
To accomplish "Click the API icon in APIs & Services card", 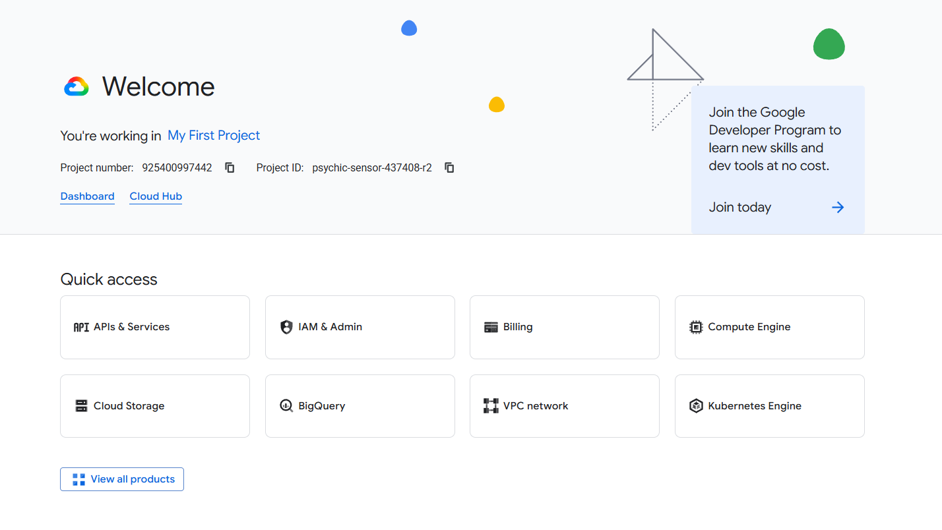I will coord(81,327).
